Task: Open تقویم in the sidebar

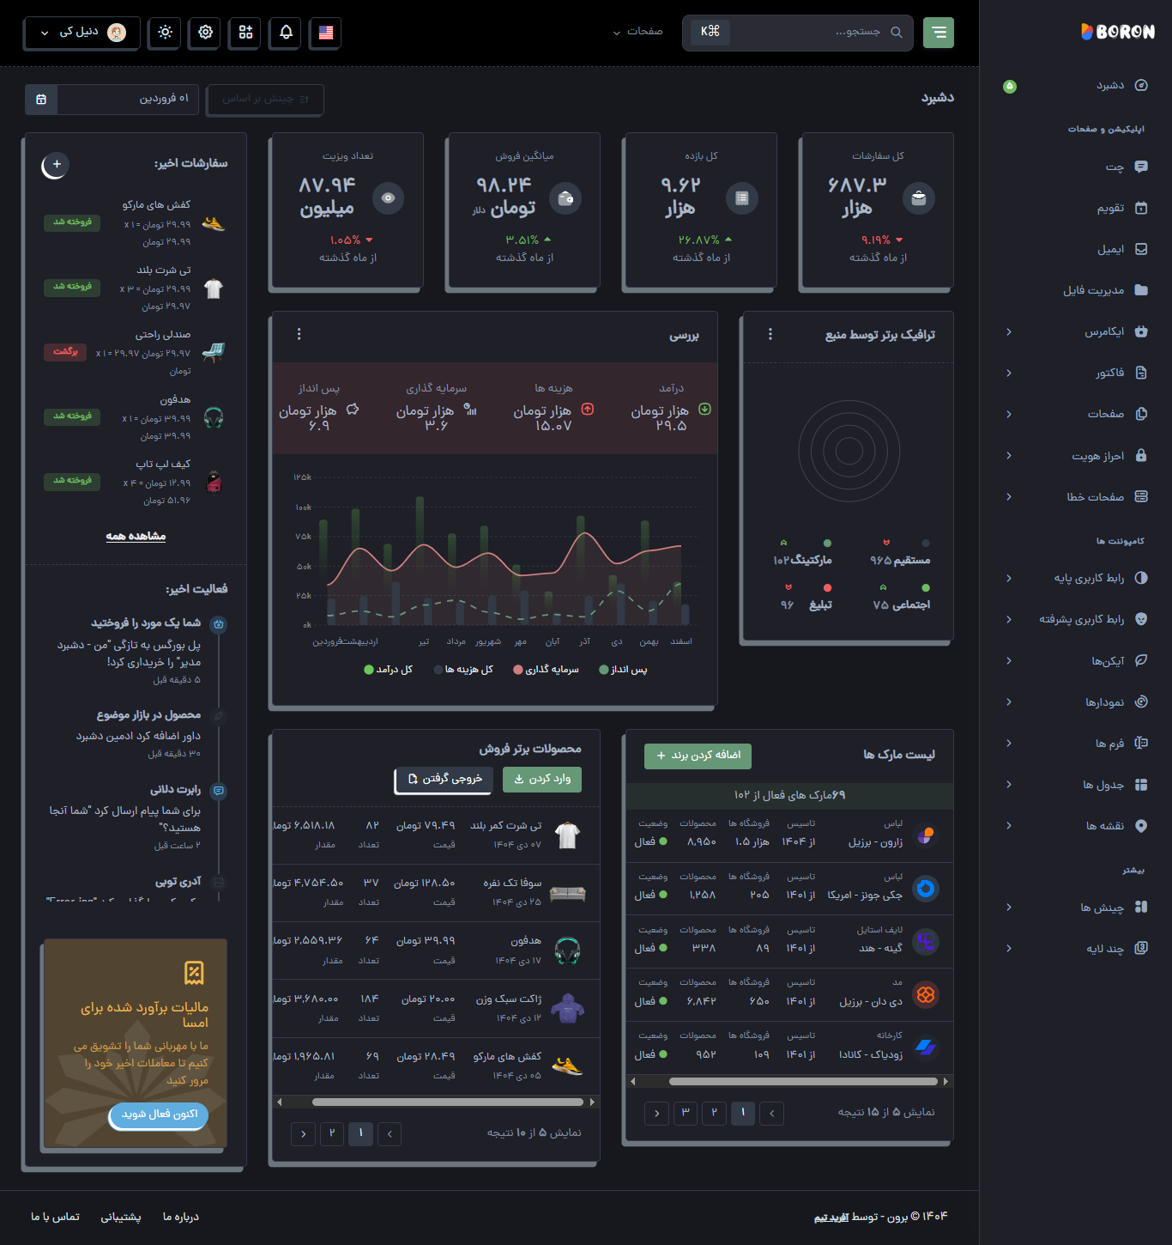Action: point(1122,208)
